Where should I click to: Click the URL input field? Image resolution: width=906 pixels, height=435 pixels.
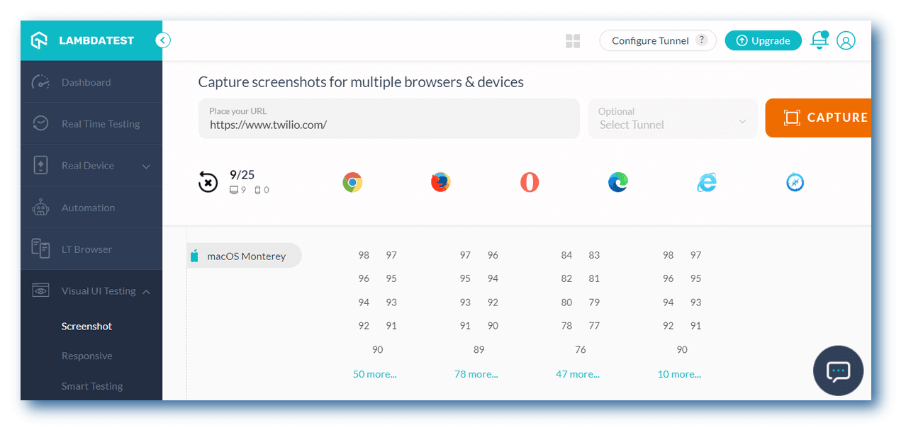(388, 118)
